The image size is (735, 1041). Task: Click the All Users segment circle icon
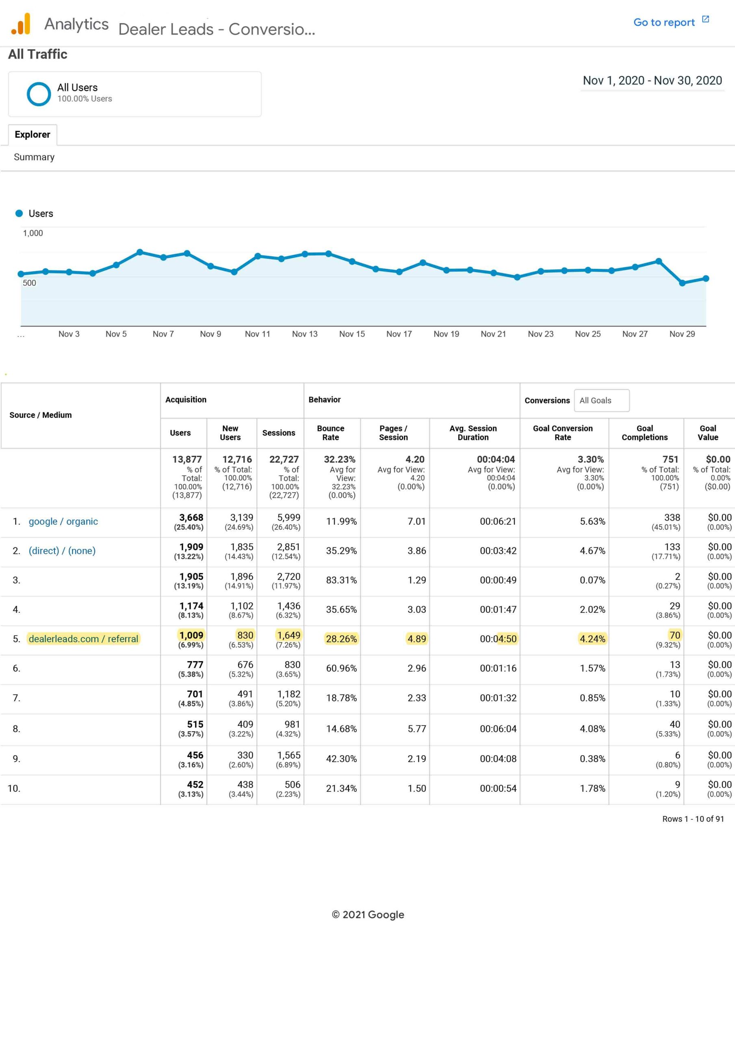click(39, 94)
